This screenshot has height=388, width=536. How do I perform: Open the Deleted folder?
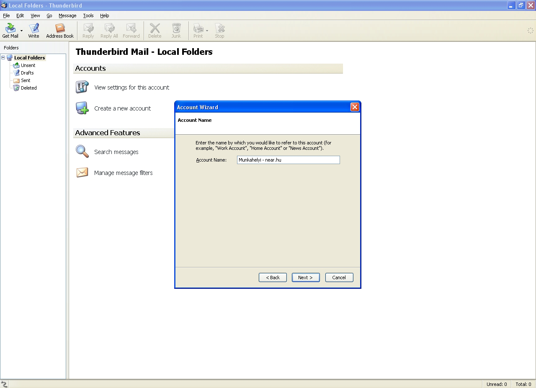(x=28, y=88)
